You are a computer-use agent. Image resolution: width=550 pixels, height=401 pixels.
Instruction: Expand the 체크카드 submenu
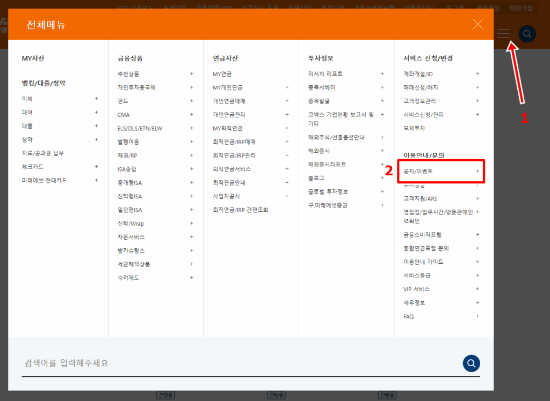click(96, 167)
